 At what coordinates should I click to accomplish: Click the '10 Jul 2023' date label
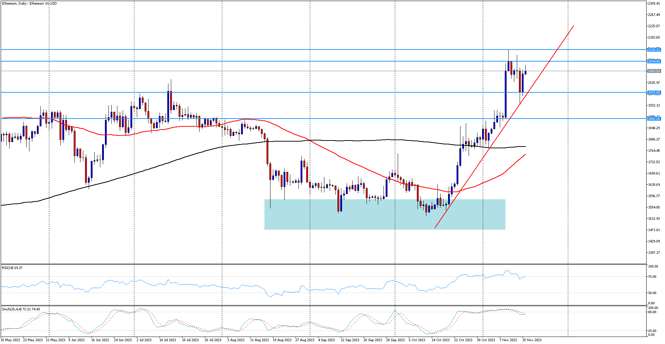tap(168, 340)
